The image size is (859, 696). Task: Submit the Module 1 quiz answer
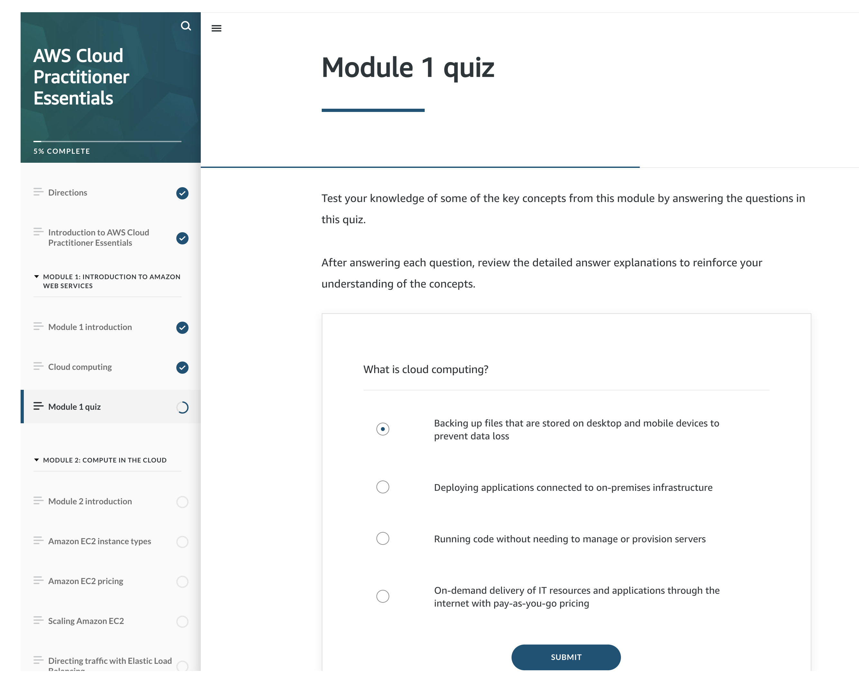click(x=566, y=656)
